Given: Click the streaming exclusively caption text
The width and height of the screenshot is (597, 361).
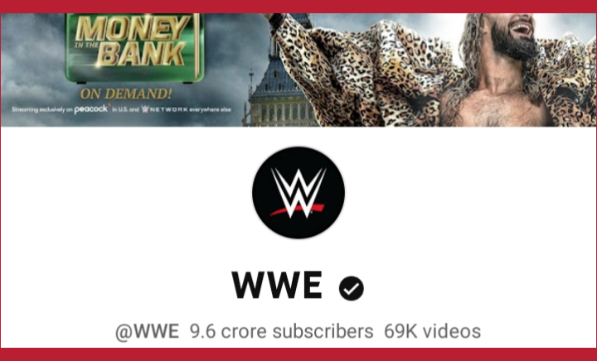Looking at the screenshot, I should pos(121,109).
